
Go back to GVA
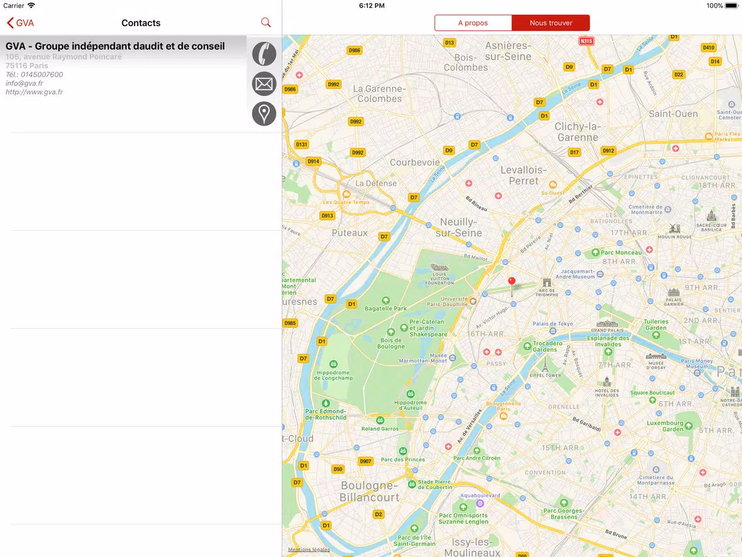click(x=20, y=23)
